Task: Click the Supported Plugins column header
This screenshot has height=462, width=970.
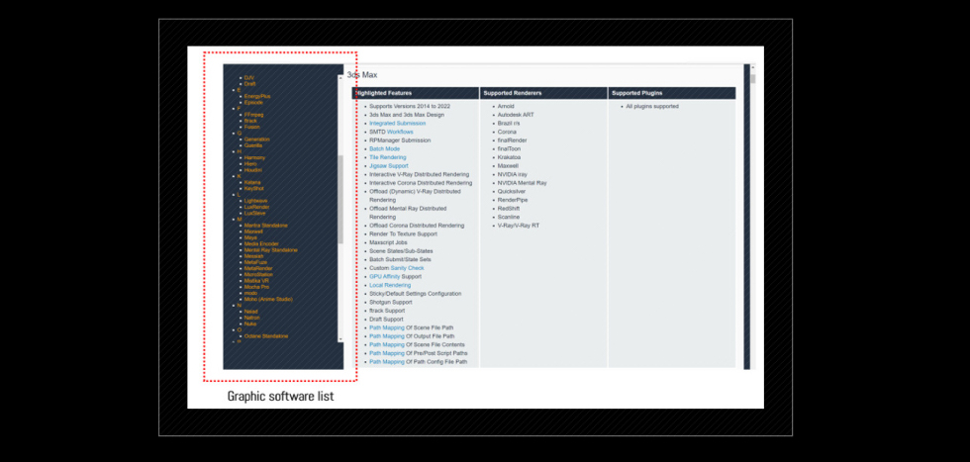Action: pyautogui.click(x=672, y=93)
